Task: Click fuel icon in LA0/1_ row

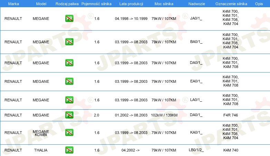Action: pos(69,100)
